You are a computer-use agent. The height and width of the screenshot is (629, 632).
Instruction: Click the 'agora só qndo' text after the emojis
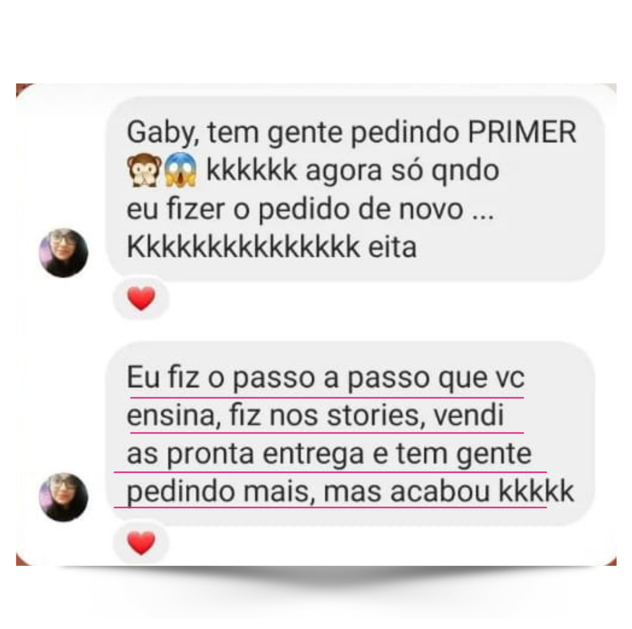(402, 171)
